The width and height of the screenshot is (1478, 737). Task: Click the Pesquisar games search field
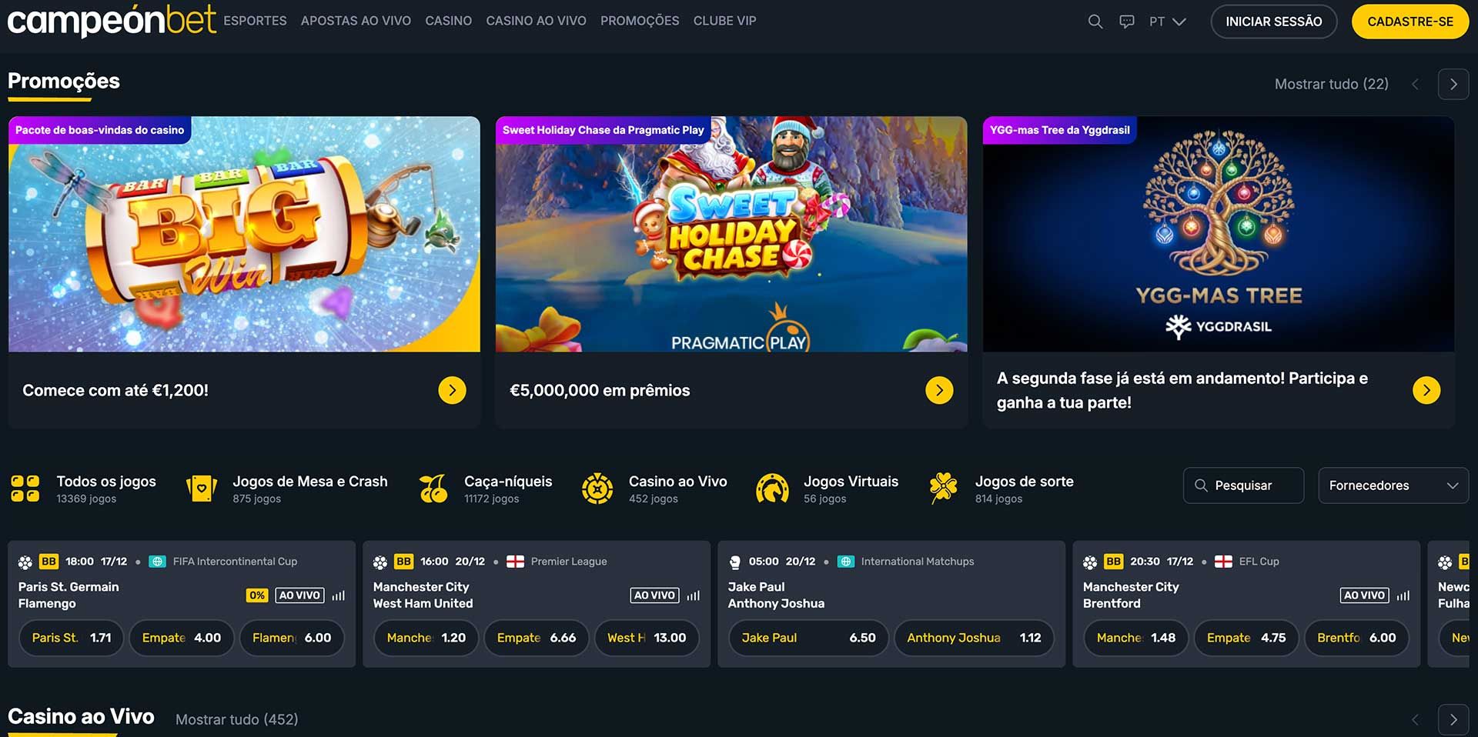tap(1243, 485)
